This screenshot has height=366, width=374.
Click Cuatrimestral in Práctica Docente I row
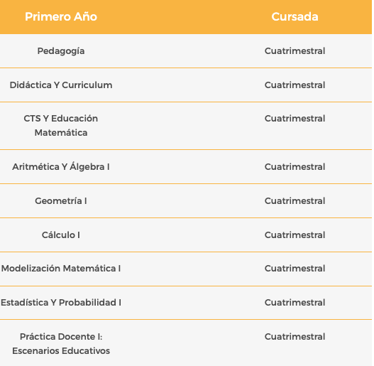point(295,337)
